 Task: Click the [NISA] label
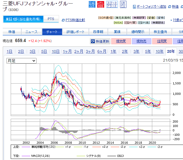pyautogui.click(x=118, y=23)
